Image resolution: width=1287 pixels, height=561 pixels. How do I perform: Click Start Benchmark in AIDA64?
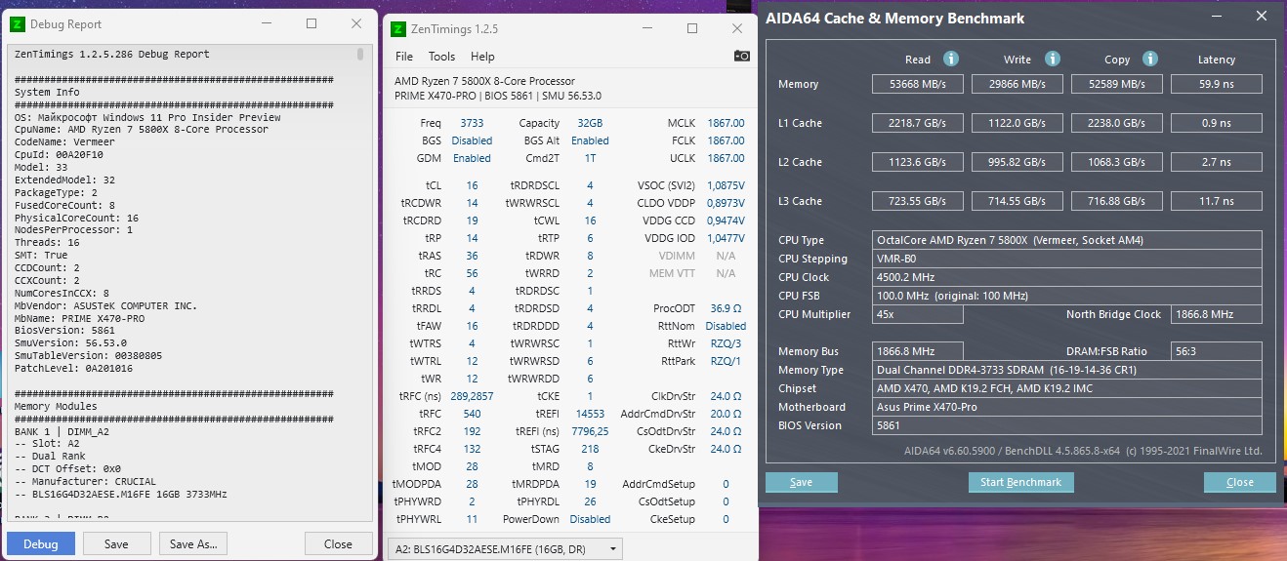tap(1020, 482)
